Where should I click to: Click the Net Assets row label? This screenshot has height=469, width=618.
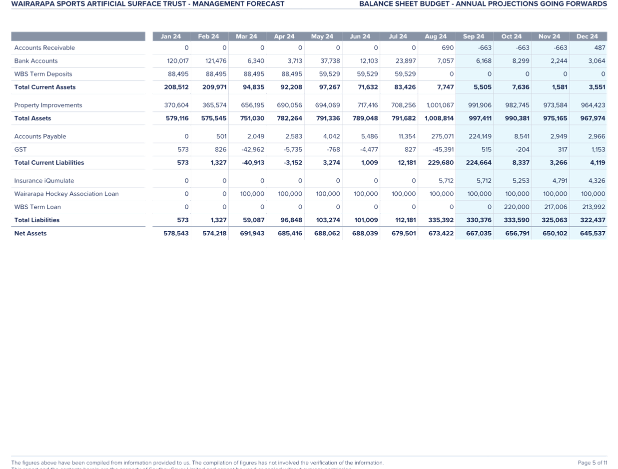tap(30, 233)
